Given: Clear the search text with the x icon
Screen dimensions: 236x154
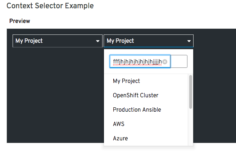Looking at the screenshot, I should tap(165, 62).
